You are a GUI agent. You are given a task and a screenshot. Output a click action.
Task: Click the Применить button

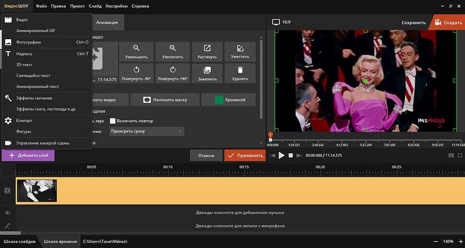[244, 155]
